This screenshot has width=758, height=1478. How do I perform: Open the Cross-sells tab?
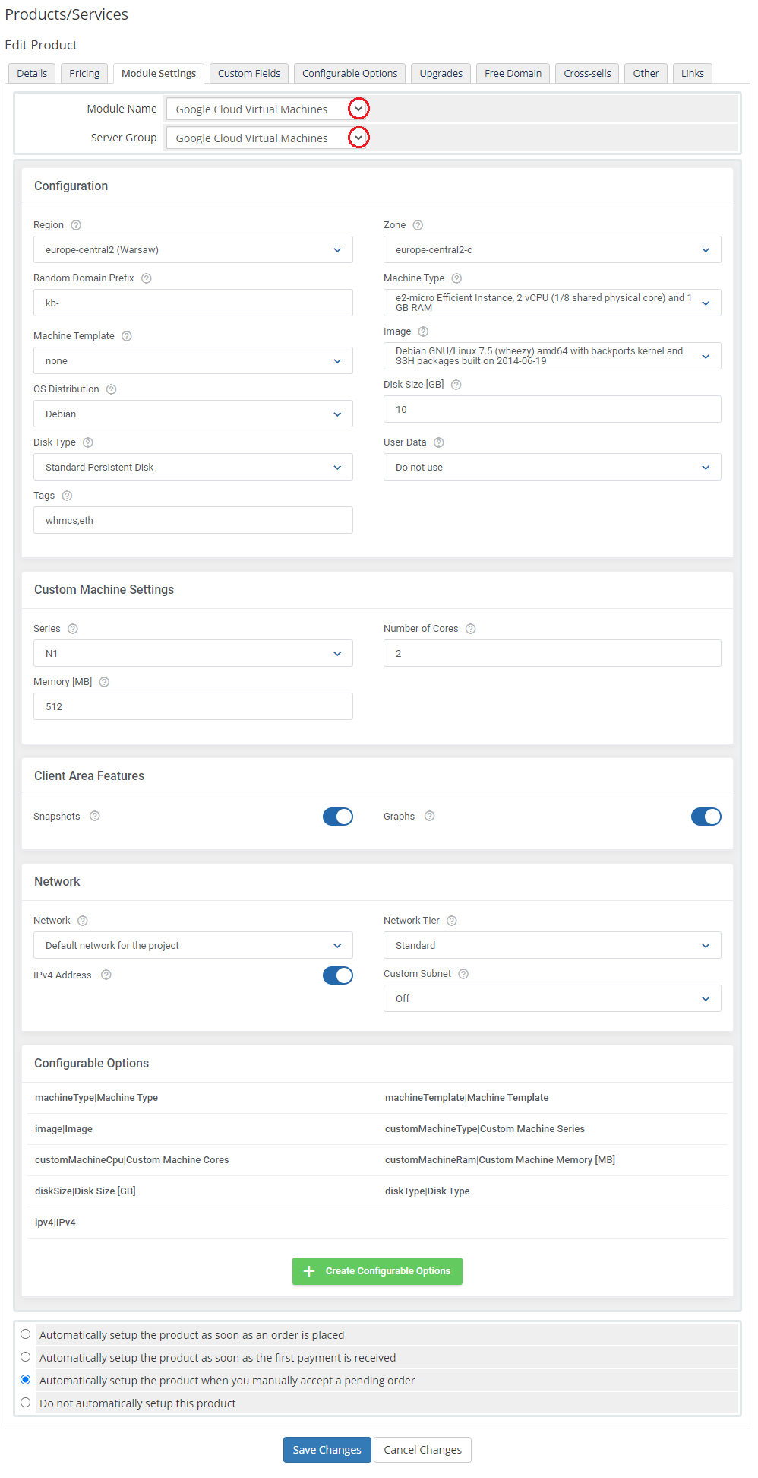click(587, 73)
